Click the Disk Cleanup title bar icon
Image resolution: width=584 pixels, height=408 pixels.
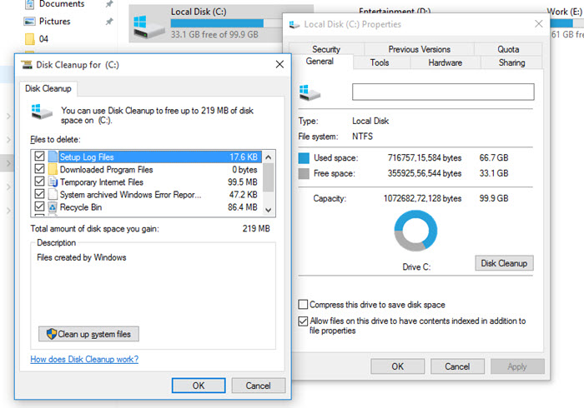27,65
